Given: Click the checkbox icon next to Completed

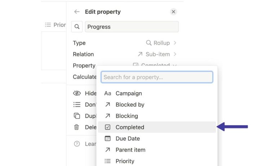Looking at the screenshot, I should tap(107, 127).
